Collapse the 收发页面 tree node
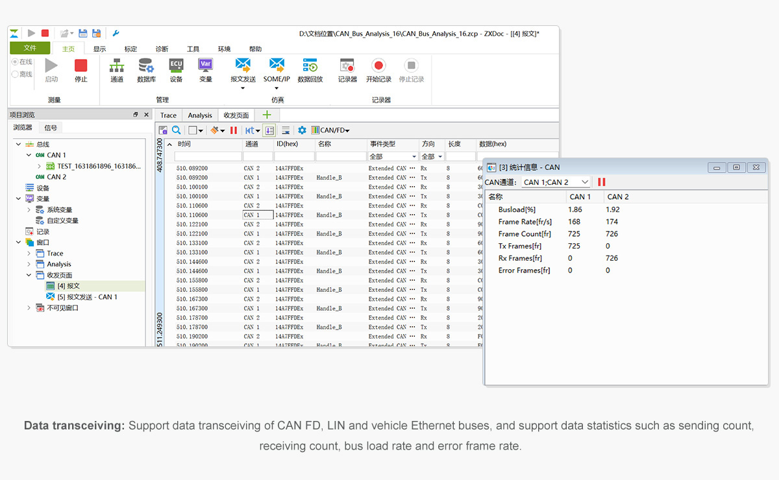This screenshot has width=779, height=480. (29, 275)
